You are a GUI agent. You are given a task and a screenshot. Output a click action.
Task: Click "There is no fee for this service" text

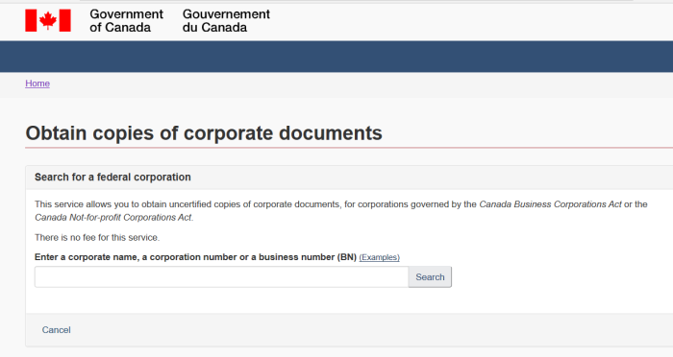coord(97,237)
